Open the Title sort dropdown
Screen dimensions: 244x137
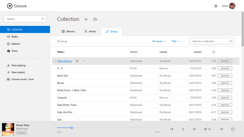[175, 41]
